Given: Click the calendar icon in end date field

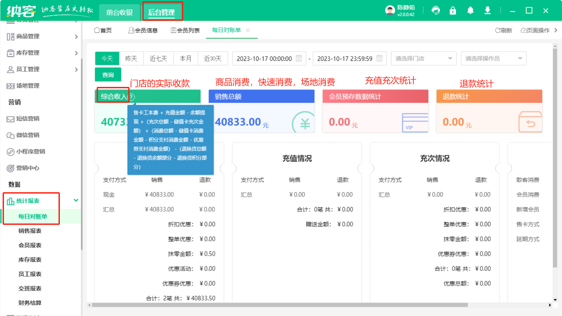Looking at the screenshot, I should (x=379, y=58).
